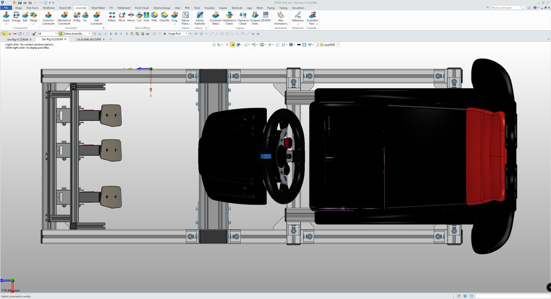The image size is (551, 299).
Task: Activate the Mirror tool
Action: pyautogui.click(x=131, y=17)
